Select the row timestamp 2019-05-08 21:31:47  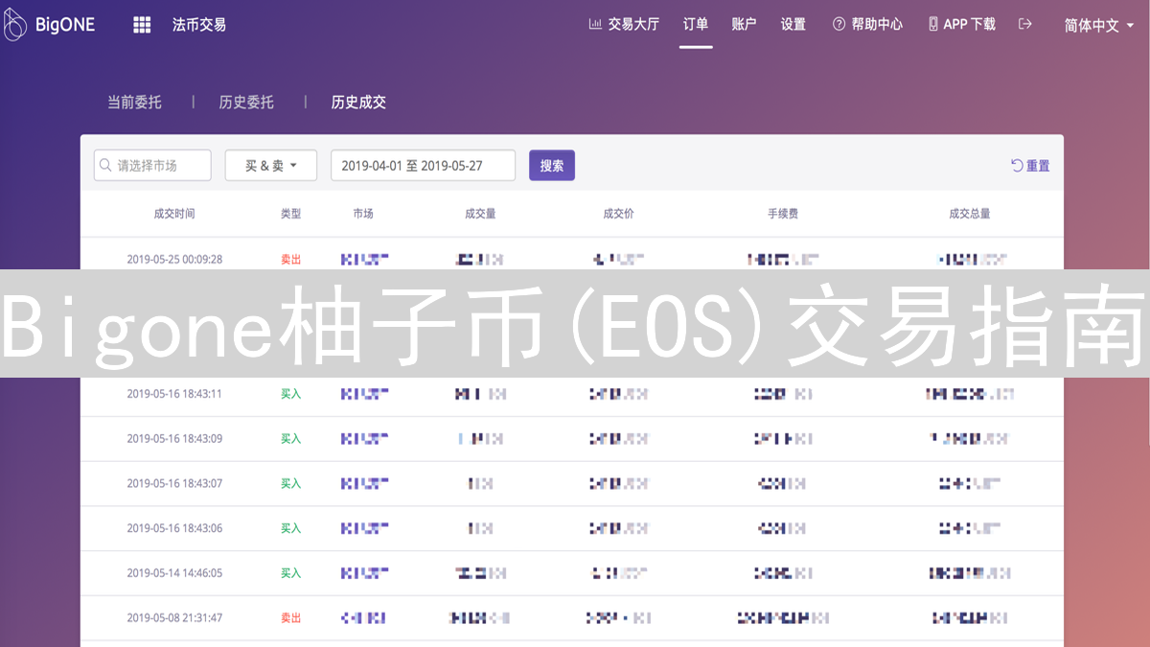click(174, 618)
